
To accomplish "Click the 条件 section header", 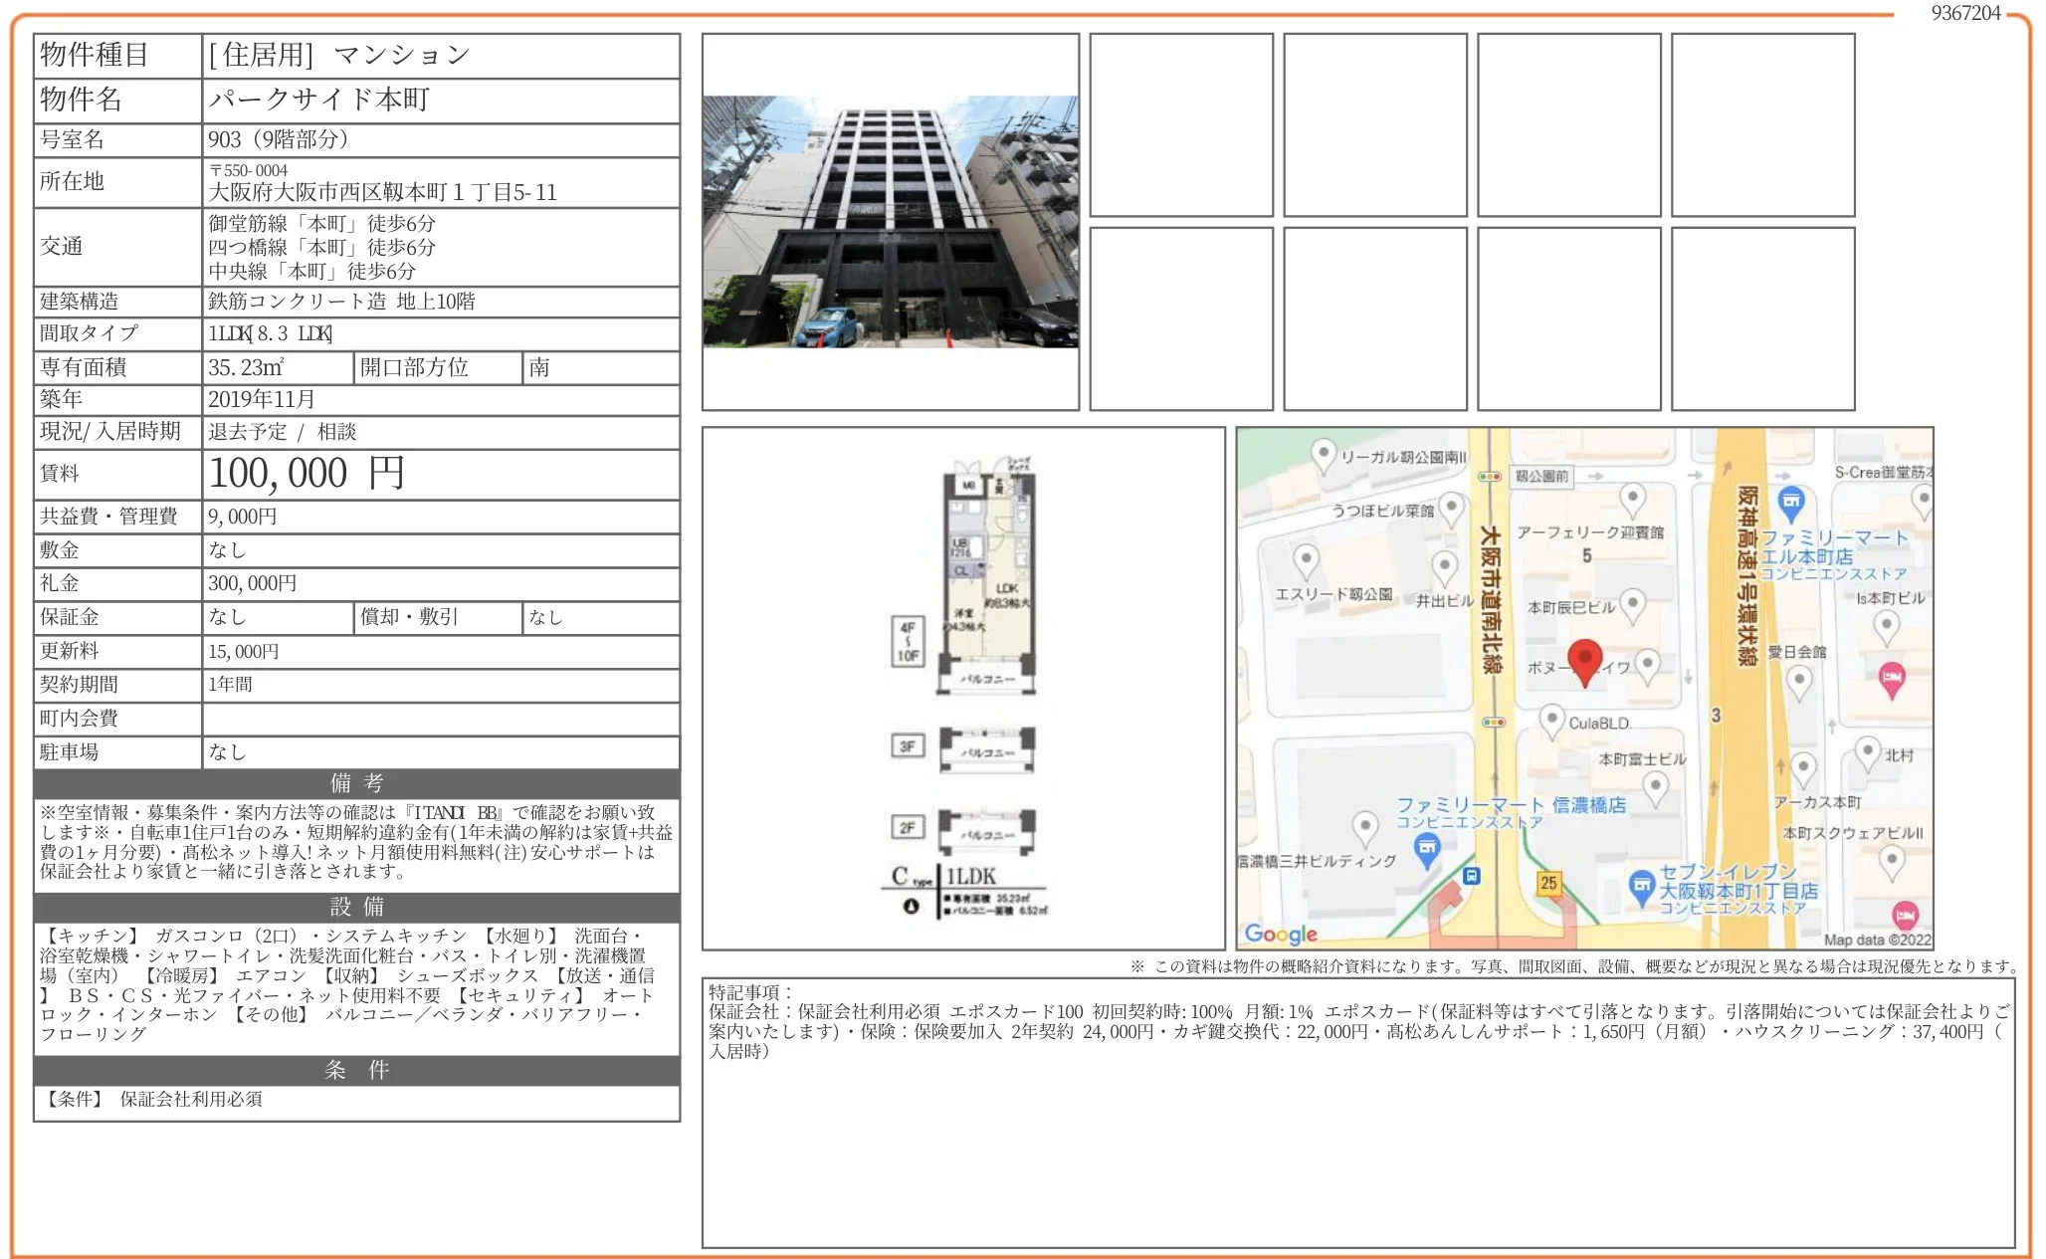I will [356, 1070].
